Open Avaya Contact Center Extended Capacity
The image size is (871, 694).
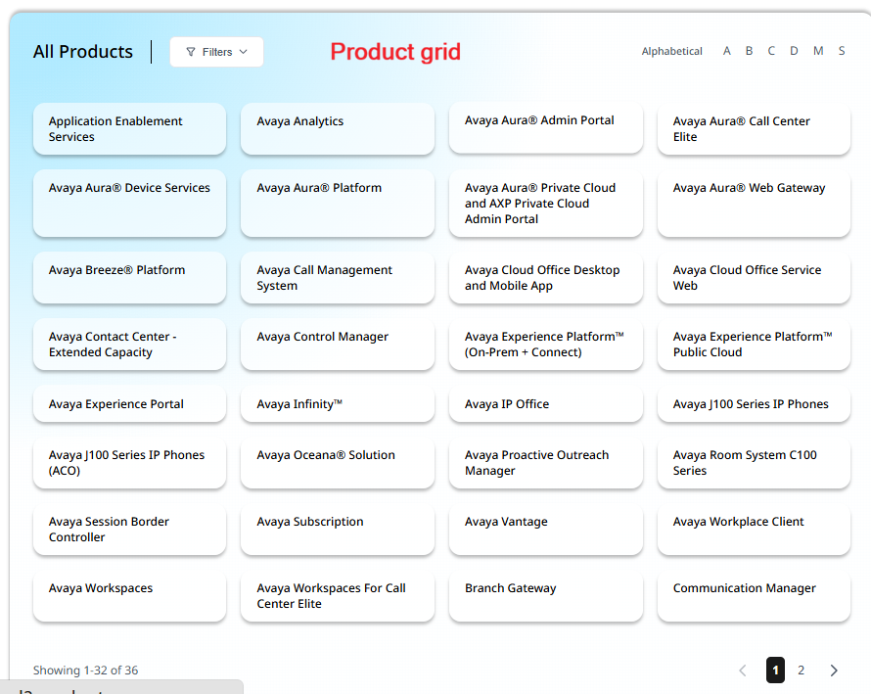tap(129, 345)
